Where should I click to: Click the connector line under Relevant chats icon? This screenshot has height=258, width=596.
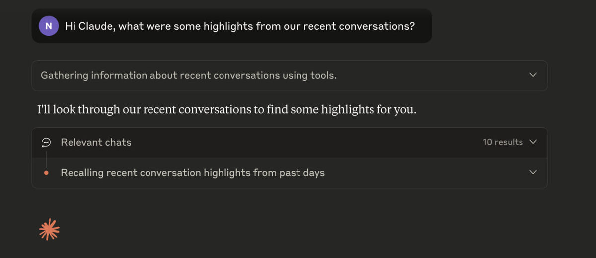click(x=46, y=158)
